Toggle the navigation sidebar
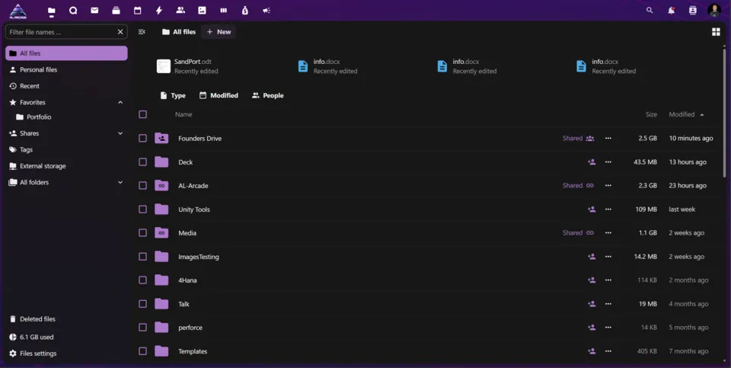731x368 pixels. point(142,32)
